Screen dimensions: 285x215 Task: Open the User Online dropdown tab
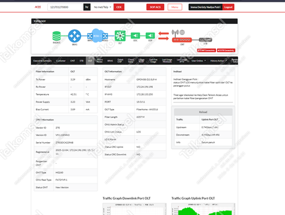(x=198, y=61)
